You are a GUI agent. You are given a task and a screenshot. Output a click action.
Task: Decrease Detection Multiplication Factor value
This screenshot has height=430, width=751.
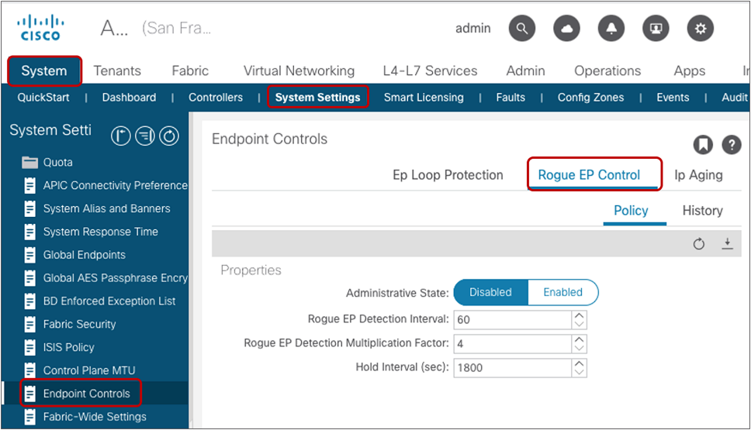pos(579,348)
